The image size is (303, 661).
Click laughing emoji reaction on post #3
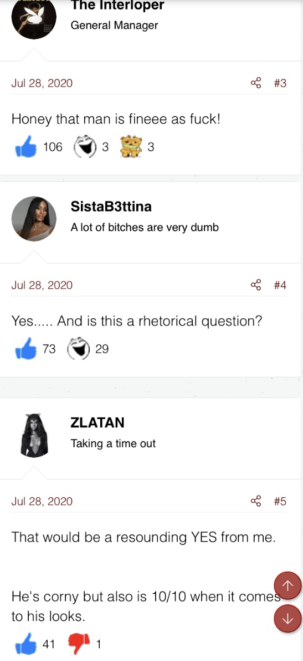[85, 147]
